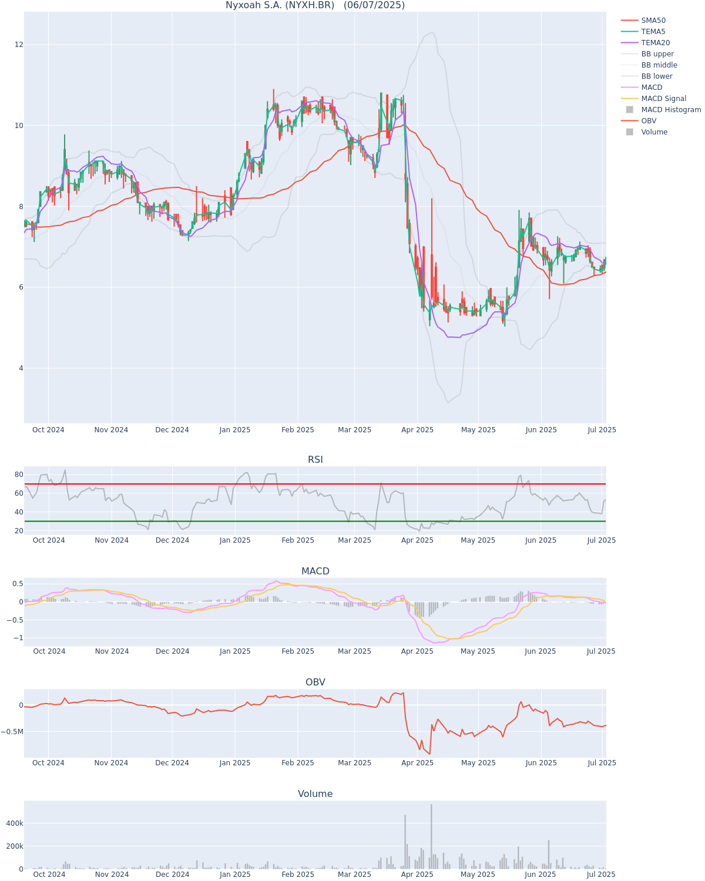Click the 6 price axis label
This screenshot has height=881, width=705.
[x=21, y=287]
